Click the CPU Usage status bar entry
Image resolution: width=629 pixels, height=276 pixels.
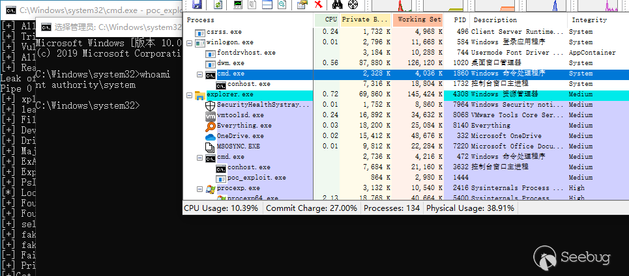click(221, 208)
